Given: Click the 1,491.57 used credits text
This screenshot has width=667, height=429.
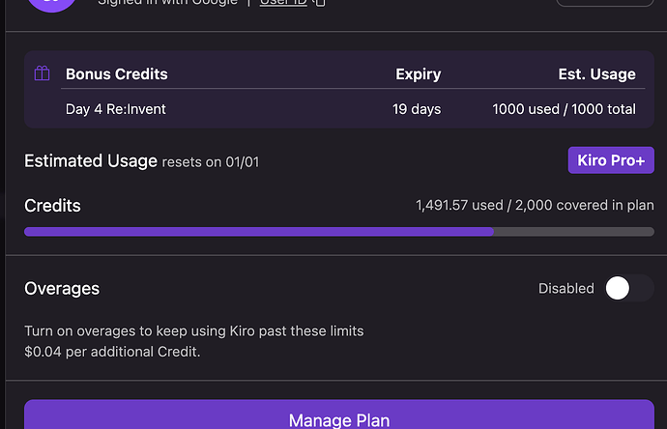Looking at the screenshot, I should coord(459,205).
